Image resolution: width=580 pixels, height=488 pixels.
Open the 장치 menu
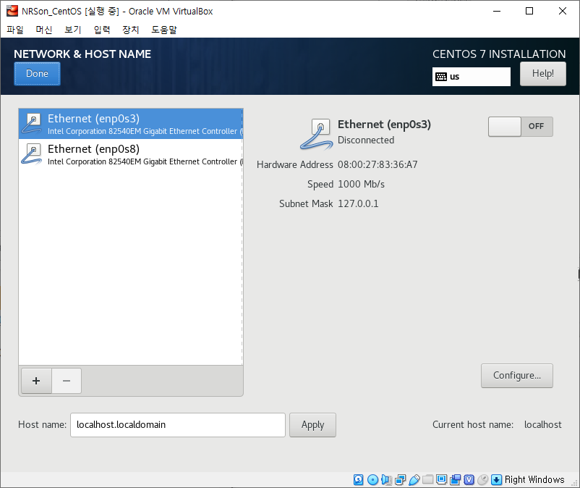[x=131, y=30]
